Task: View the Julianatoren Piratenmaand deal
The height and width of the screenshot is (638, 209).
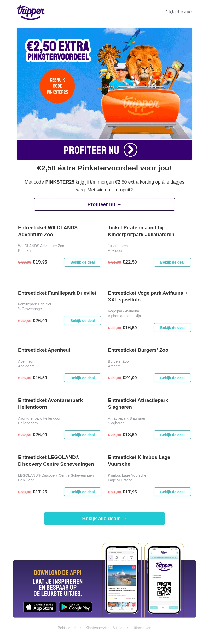Action: (172, 262)
